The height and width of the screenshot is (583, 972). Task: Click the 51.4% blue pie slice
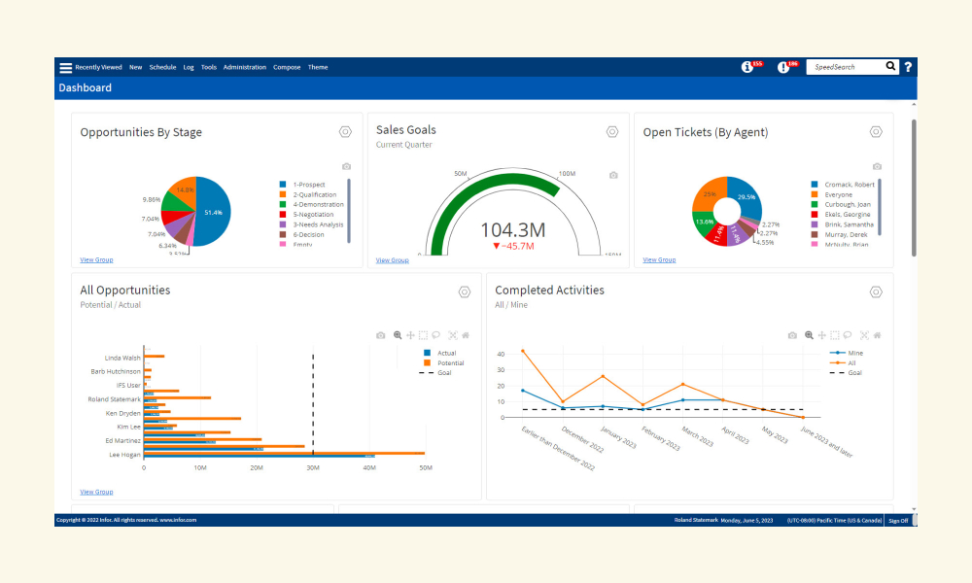[211, 214]
